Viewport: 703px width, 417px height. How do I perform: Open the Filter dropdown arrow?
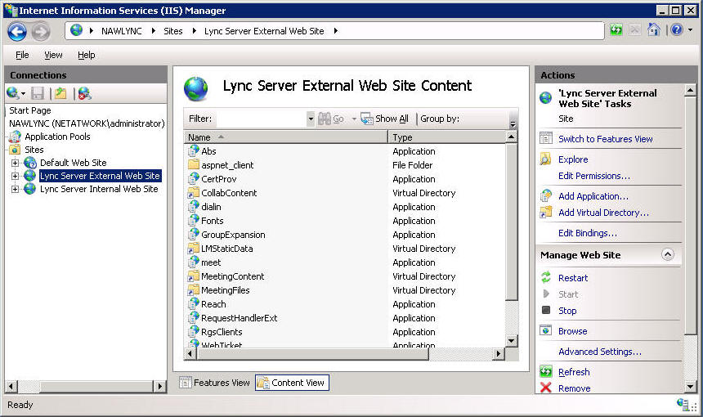(x=311, y=119)
